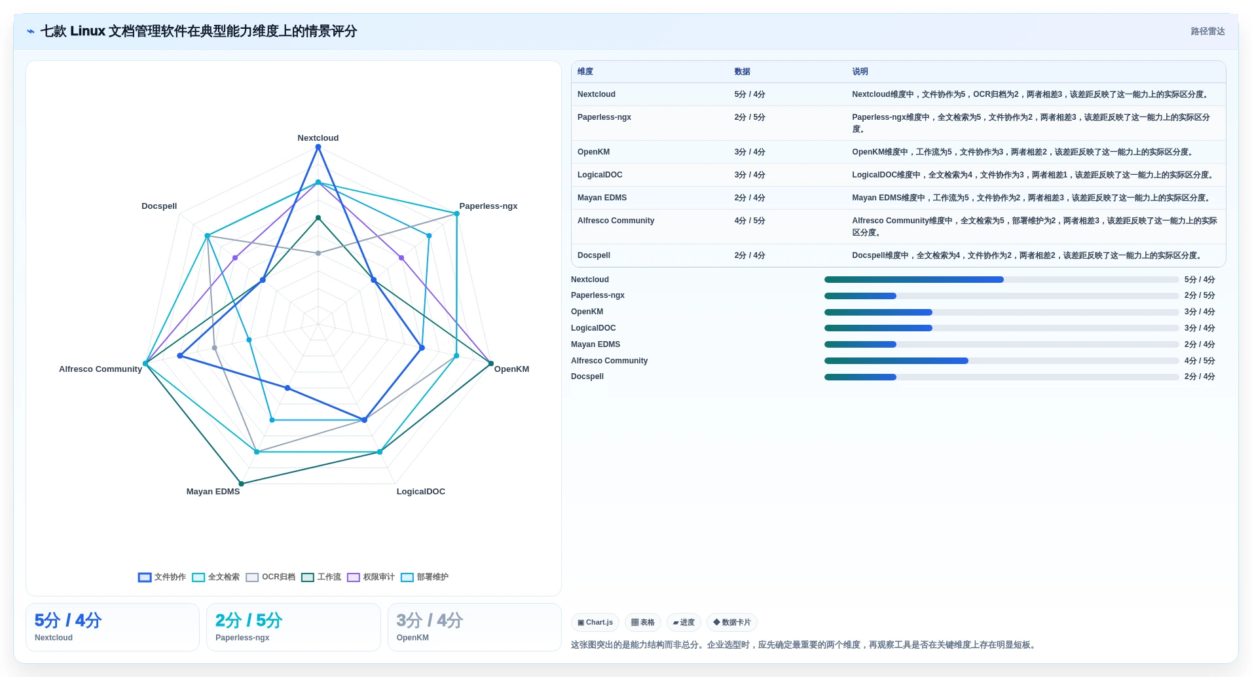Click the 数据卡片 tag chip
Screen dimensions: 1252x677
[x=732, y=622]
